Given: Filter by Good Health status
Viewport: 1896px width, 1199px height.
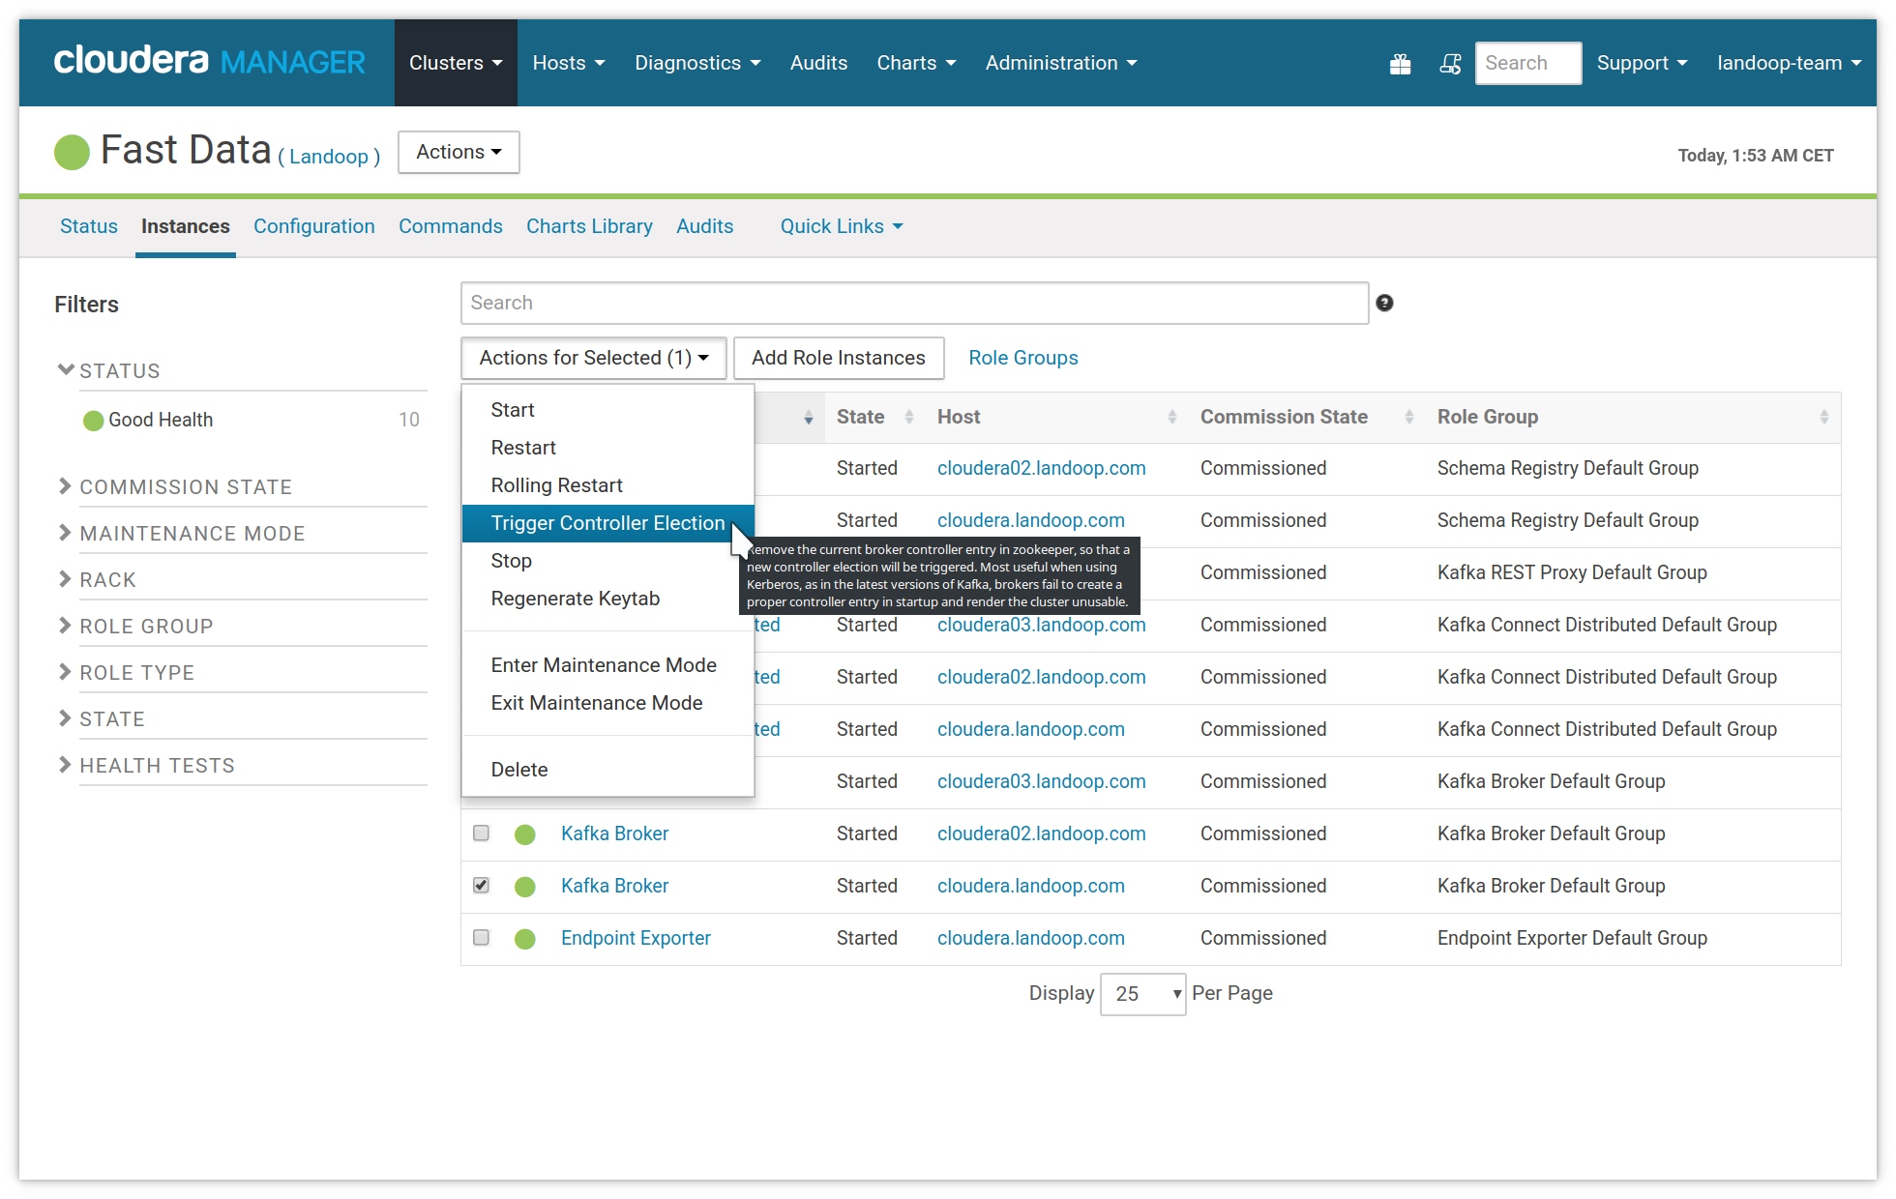Looking at the screenshot, I should click(x=161, y=420).
